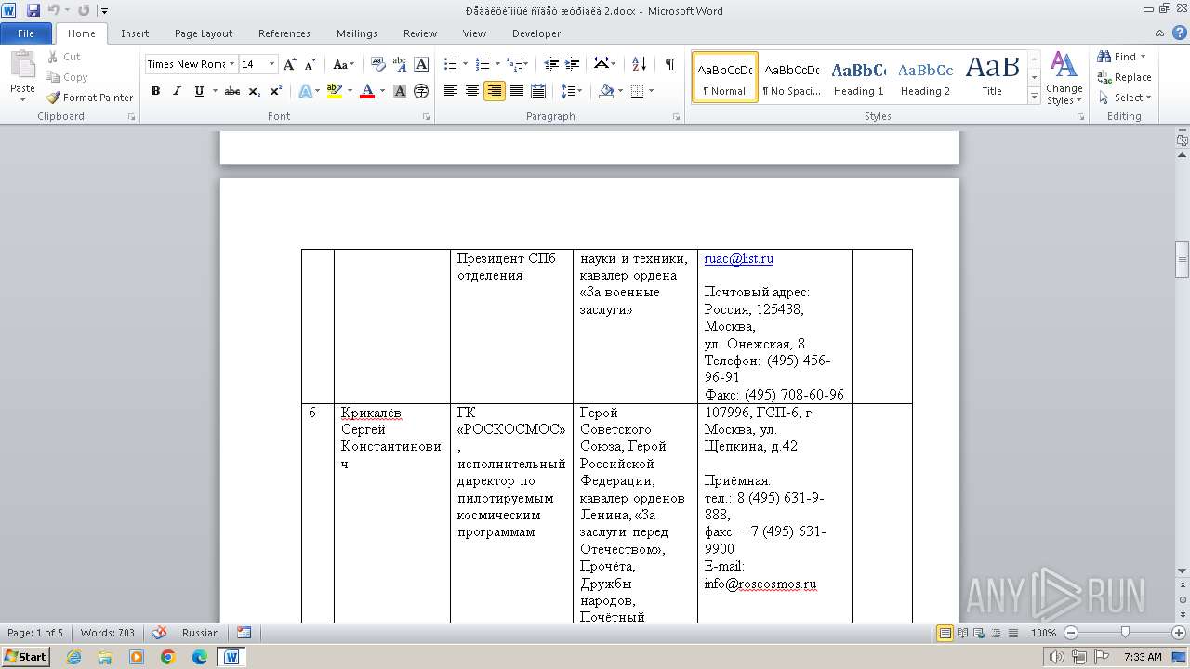Image resolution: width=1190 pixels, height=669 pixels.
Task: Click Macro recording icon in status bar
Action: tap(244, 633)
